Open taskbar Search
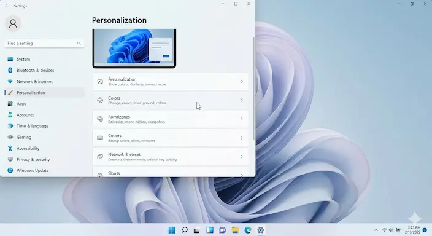 [x=185, y=230]
